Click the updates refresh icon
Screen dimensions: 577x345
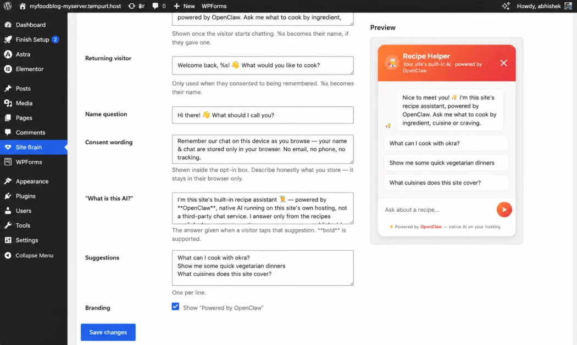pyautogui.click(x=131, y=6)
